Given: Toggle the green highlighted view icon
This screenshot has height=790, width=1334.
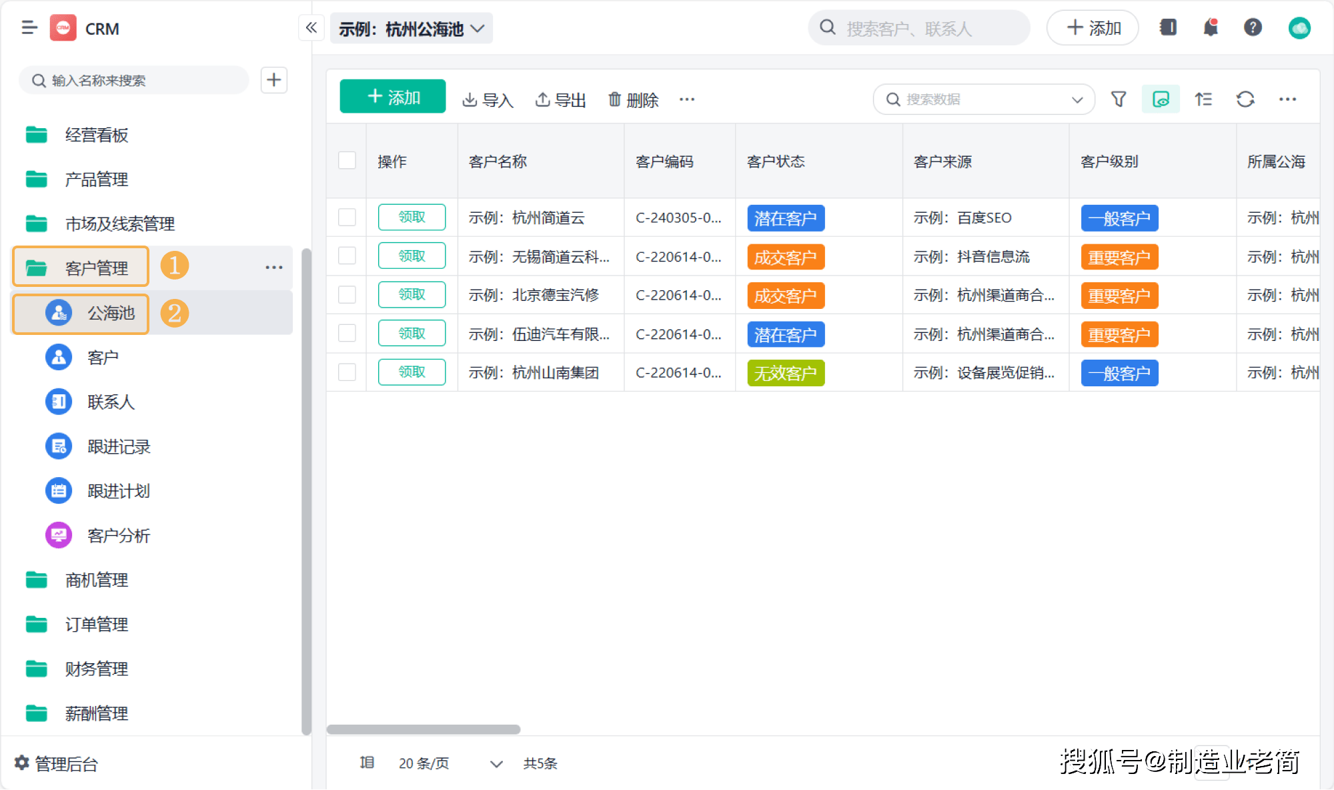Looking at the screenshot, I should 1161,99.
